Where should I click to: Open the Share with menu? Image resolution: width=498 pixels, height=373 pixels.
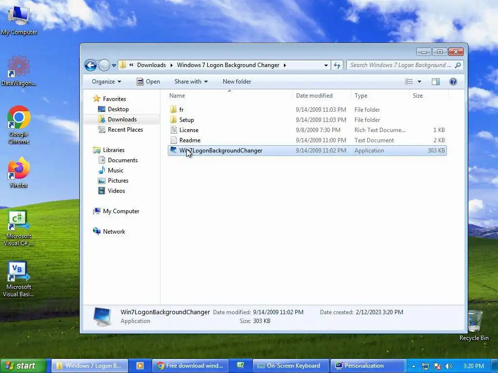[191, 82]
